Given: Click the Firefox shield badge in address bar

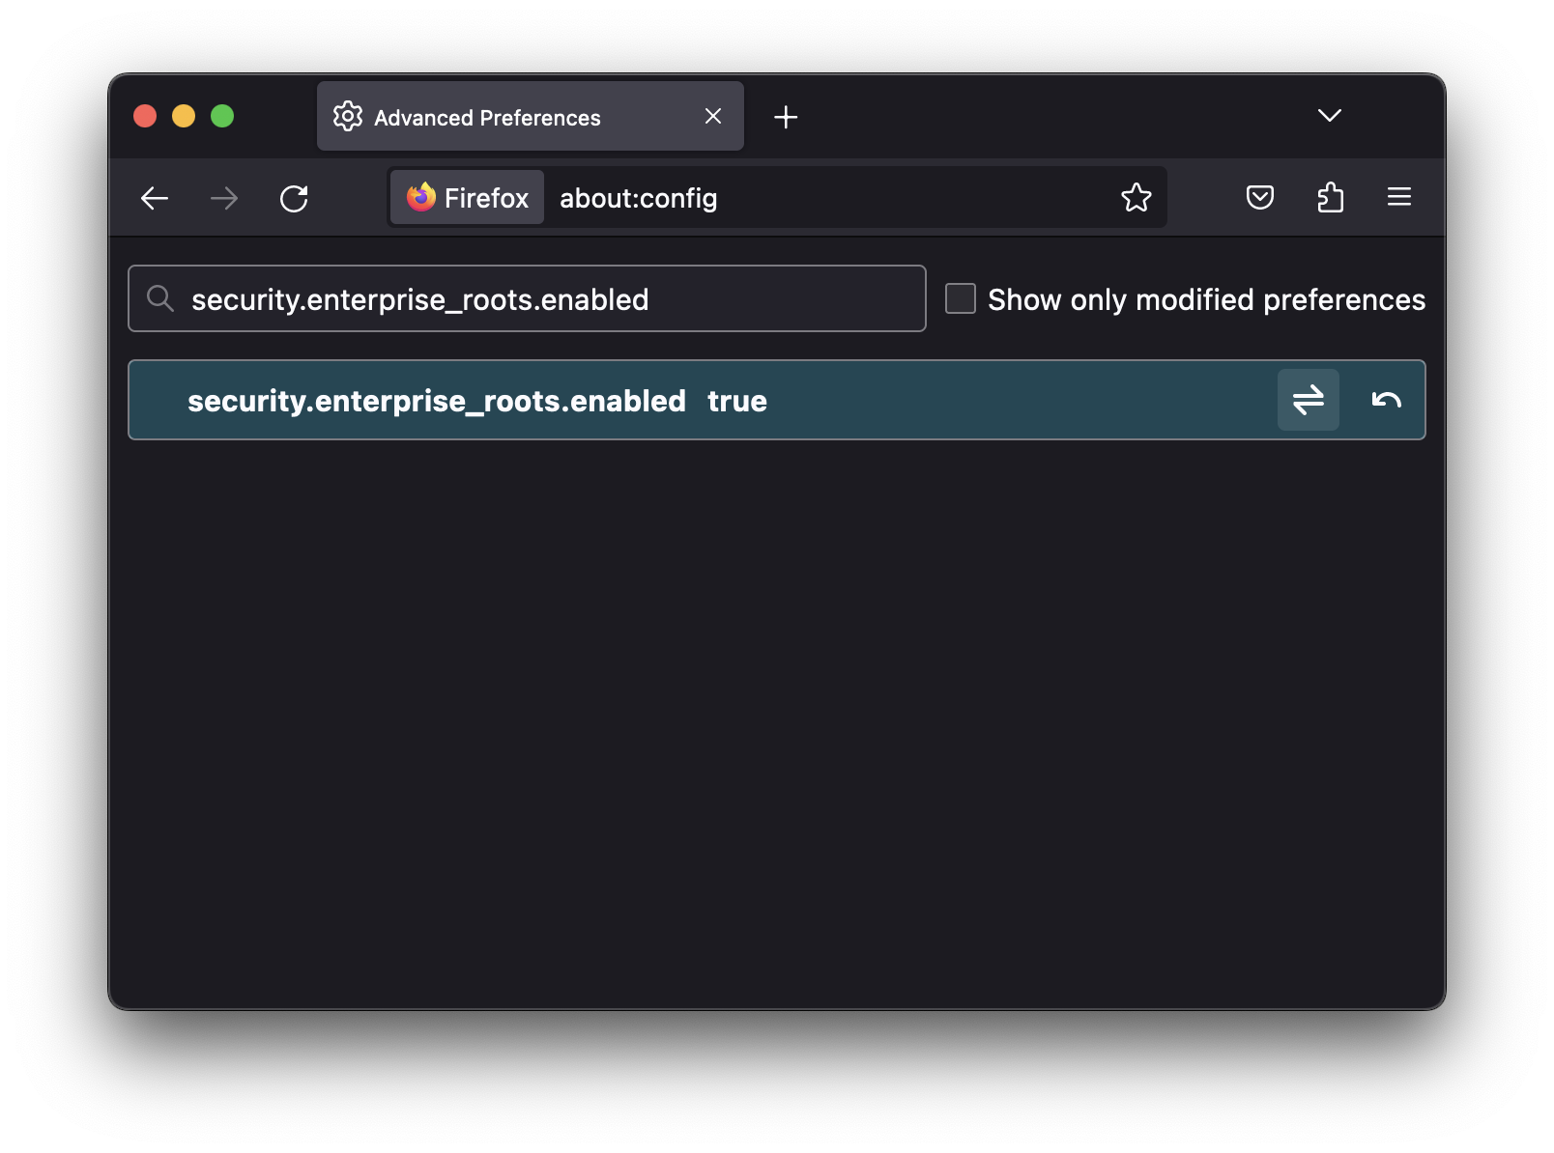Looking at the screenshot, I should point(466,198).
